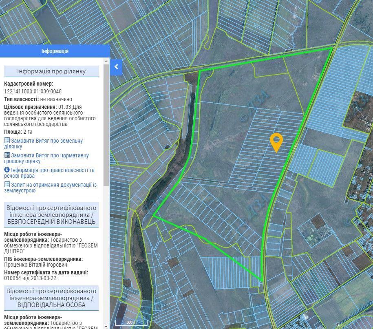373x329 pixels.
Task: Click the 500 m map scale bar
Action: click(x=131, y=322)
